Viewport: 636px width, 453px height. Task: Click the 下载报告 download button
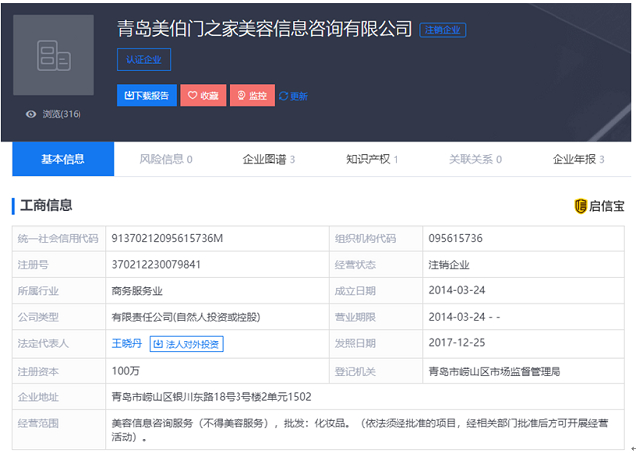coord(147,96)
